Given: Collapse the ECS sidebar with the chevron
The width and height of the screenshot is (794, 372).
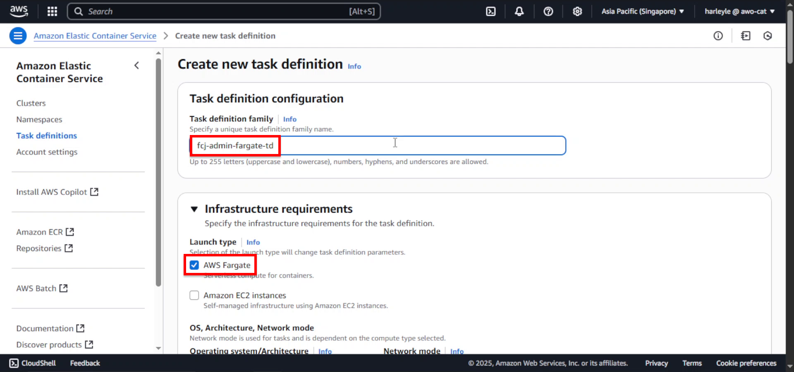Looking at the screenshot, I should [x=136, y=65].
